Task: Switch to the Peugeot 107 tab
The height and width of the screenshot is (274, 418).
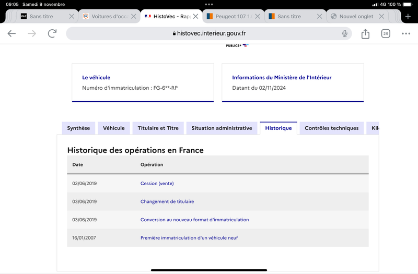Action: click(233, 17)
